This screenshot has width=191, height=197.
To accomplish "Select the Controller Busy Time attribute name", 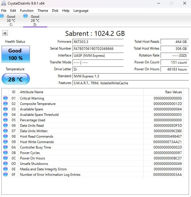I will click(x=35, y=147).
